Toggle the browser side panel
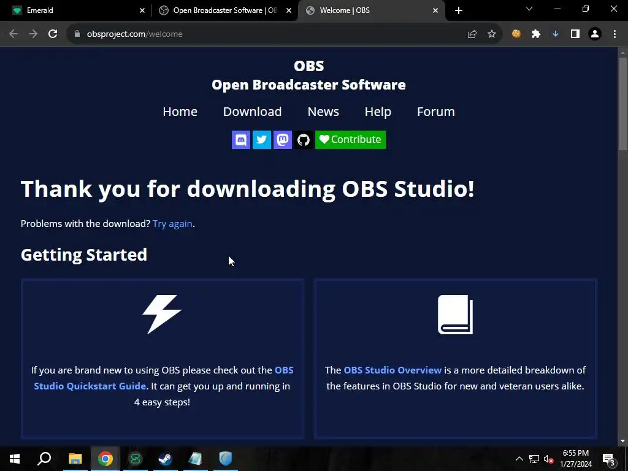The width and height of the screenshot is (628, 471). pos(575,34)
